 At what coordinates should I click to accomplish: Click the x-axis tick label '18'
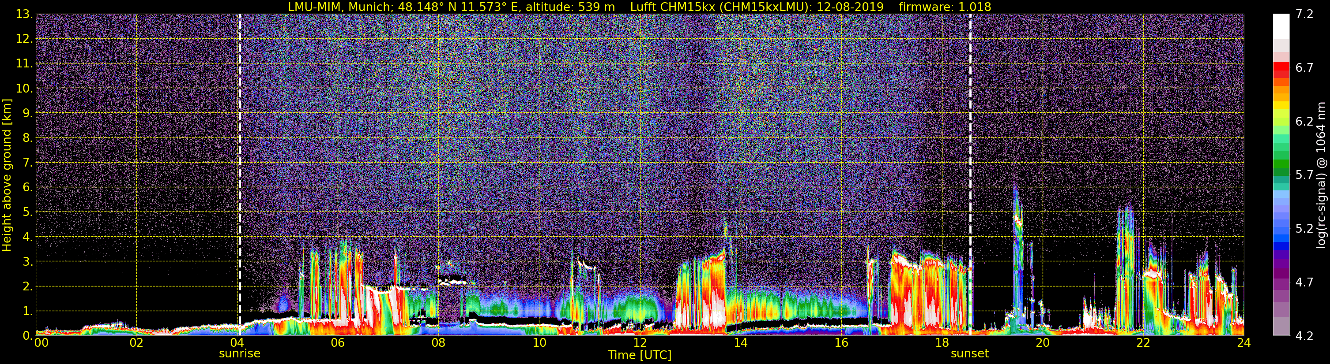pos(942,343)
